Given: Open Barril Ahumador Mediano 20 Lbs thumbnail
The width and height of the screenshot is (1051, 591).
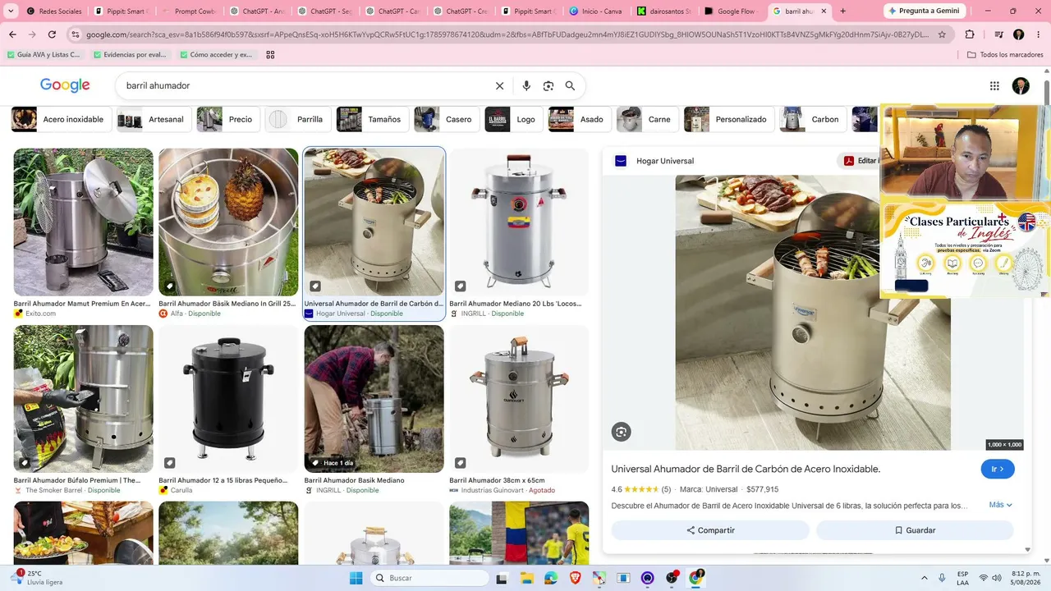Looking at the screenshot, I should [x=519, y=222].
